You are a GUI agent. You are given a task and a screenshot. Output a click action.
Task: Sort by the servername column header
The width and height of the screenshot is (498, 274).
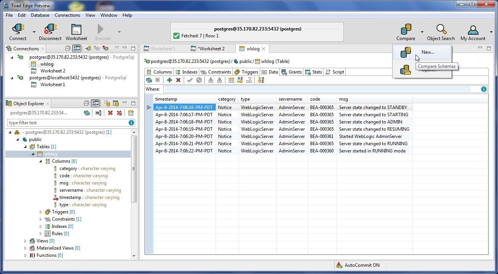[292, 99]
